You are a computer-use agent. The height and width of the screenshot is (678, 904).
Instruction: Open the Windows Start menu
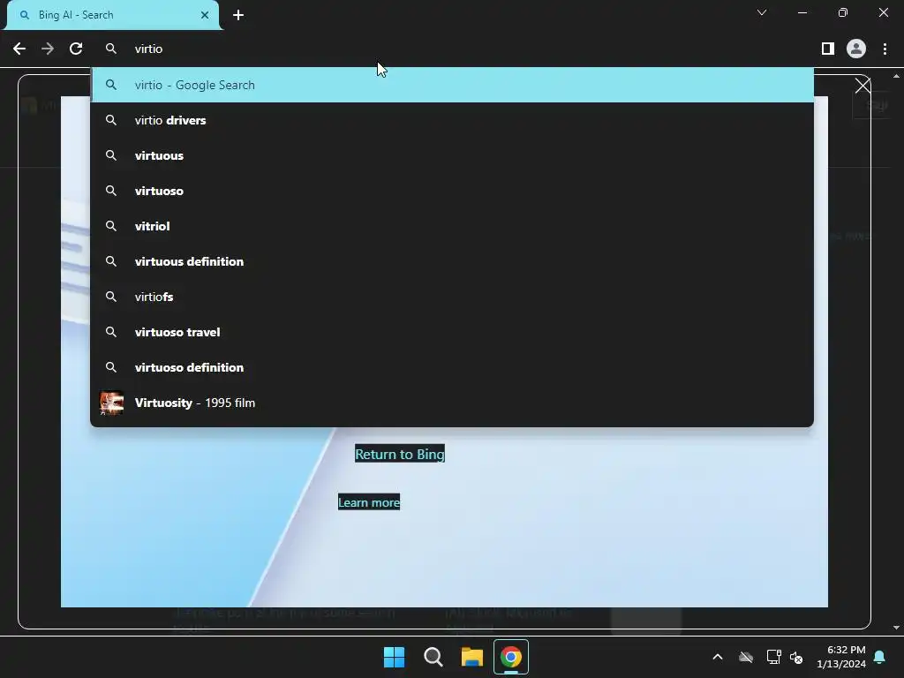[395, 657]
